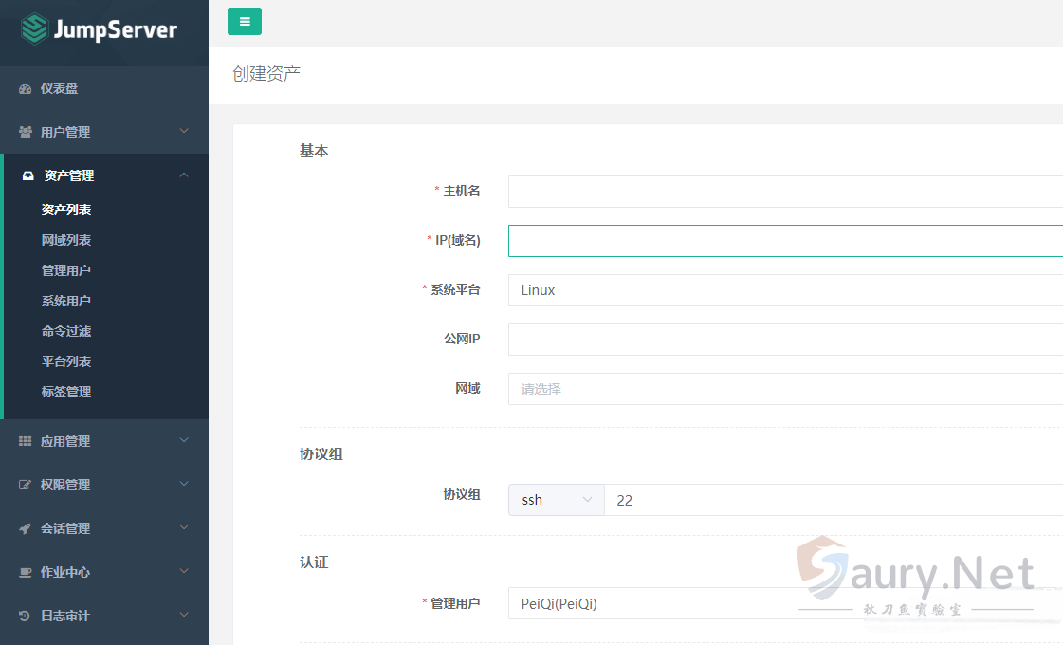Click the 应用管理 grid icon
1063x645 pixels.
coord(24,440)
